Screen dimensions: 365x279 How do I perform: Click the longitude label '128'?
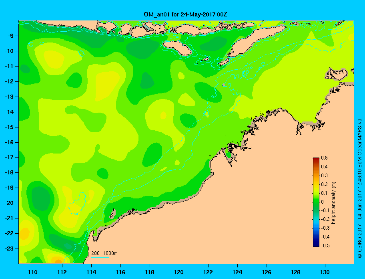point(296,272)
